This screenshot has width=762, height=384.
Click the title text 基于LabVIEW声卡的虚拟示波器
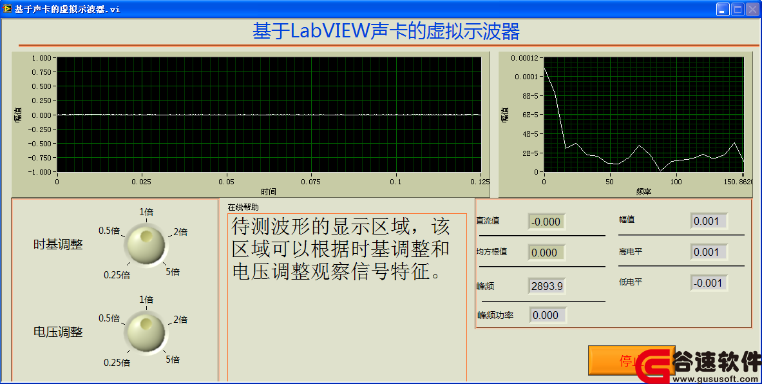pos(386,32)
